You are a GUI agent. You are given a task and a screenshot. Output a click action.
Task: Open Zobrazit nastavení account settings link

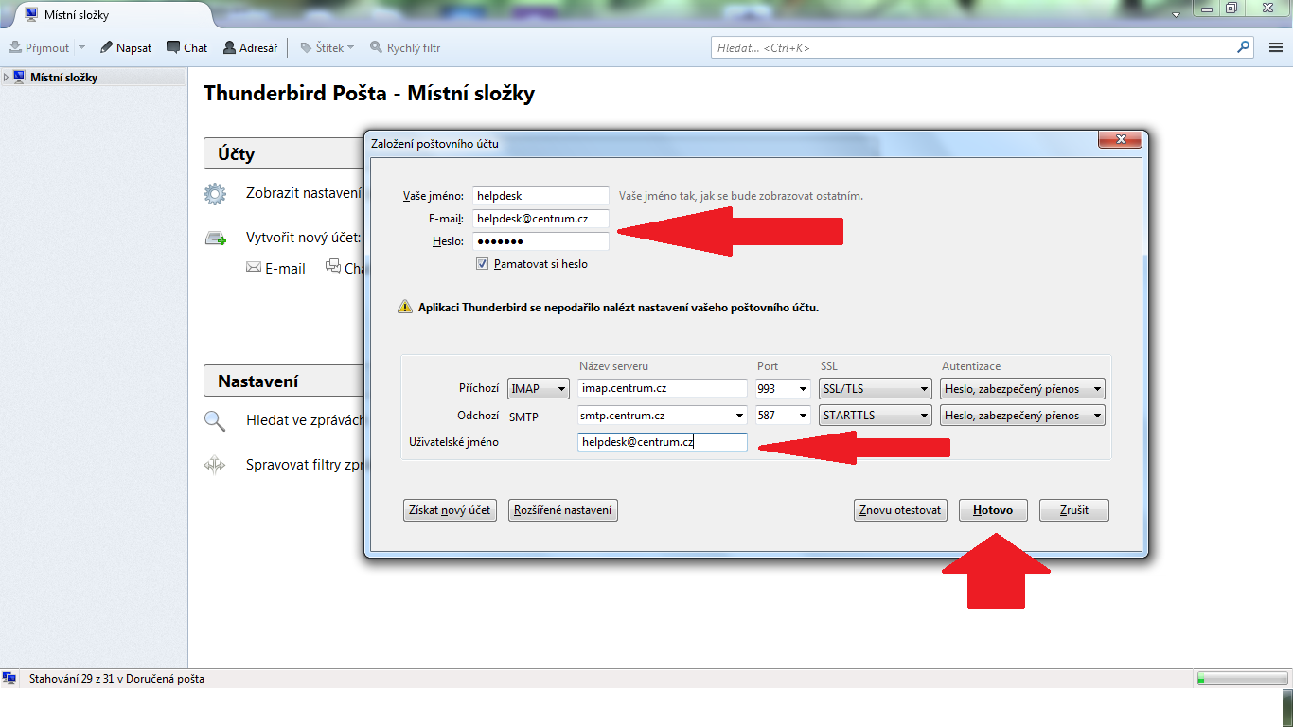[304, 192]
